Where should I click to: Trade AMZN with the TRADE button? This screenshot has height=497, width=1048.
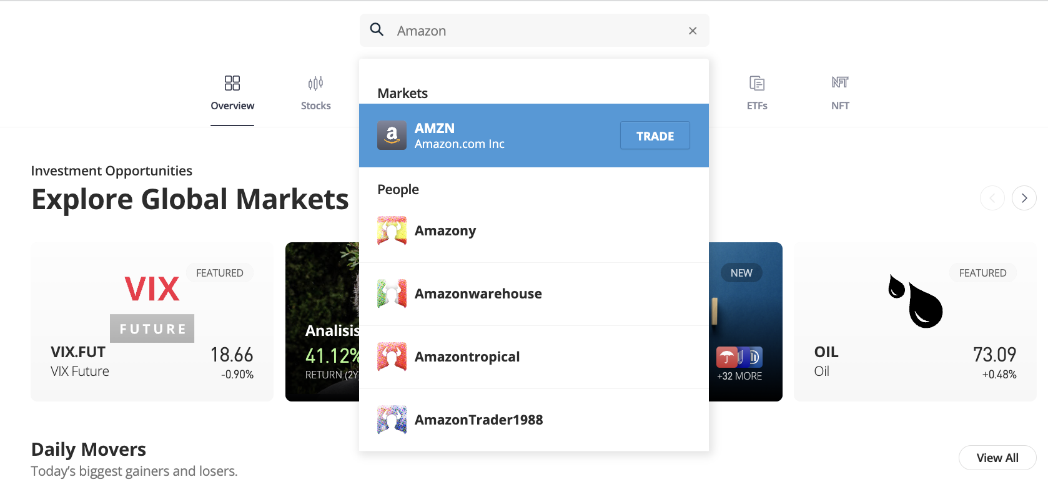(655, 135)
